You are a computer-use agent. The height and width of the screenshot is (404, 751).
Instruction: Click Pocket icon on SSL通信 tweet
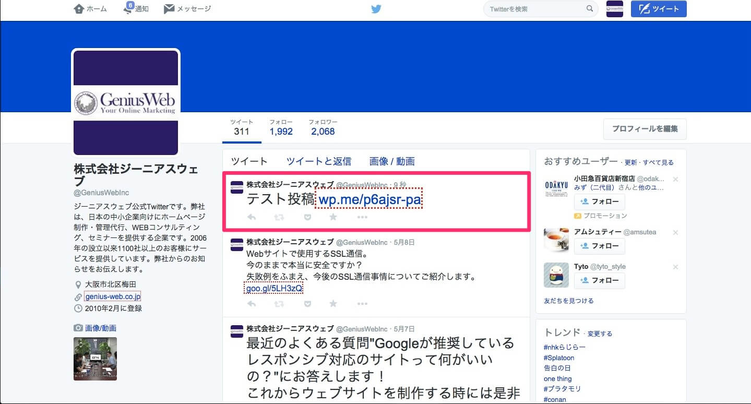pyautogui.click(x=307, y=303)
